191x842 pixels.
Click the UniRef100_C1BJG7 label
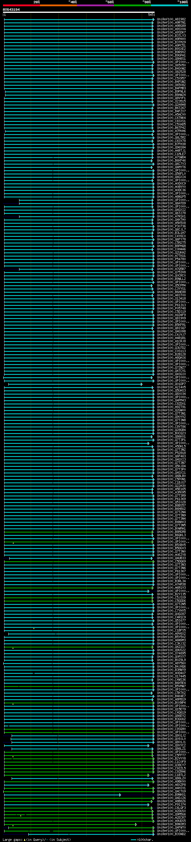click(x=171, y=482)
